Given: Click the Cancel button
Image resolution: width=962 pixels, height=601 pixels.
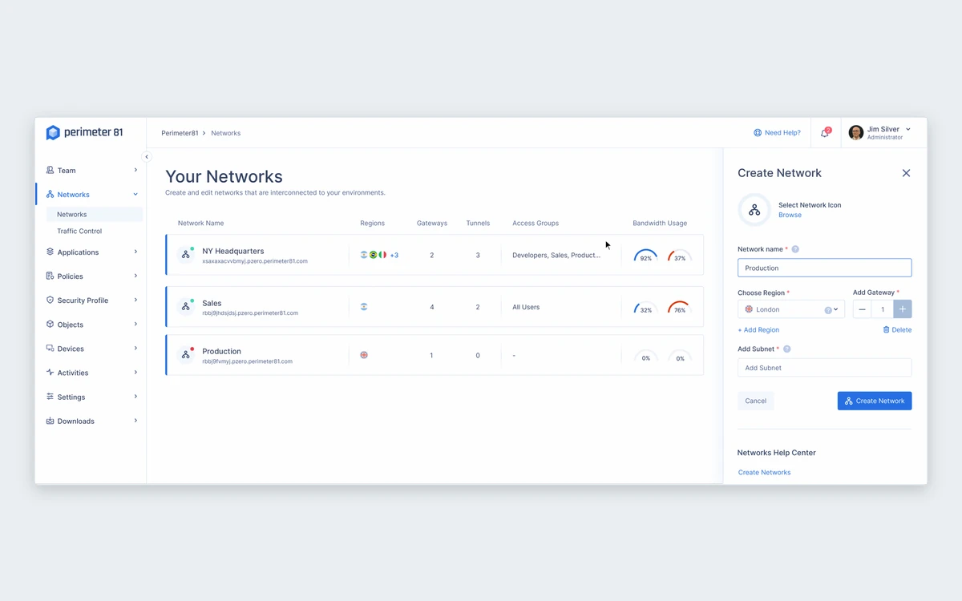Looking at the screenshot, I should [755, 401].
